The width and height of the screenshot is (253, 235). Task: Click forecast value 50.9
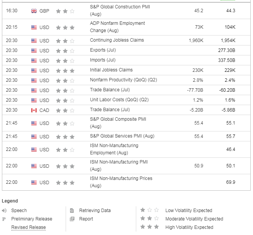(199, 166)
